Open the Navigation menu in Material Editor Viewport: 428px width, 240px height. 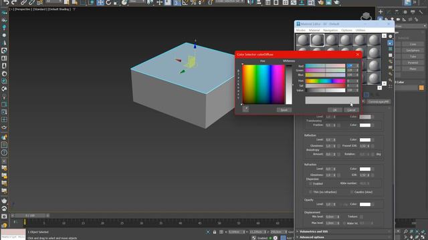pos(330,30)
